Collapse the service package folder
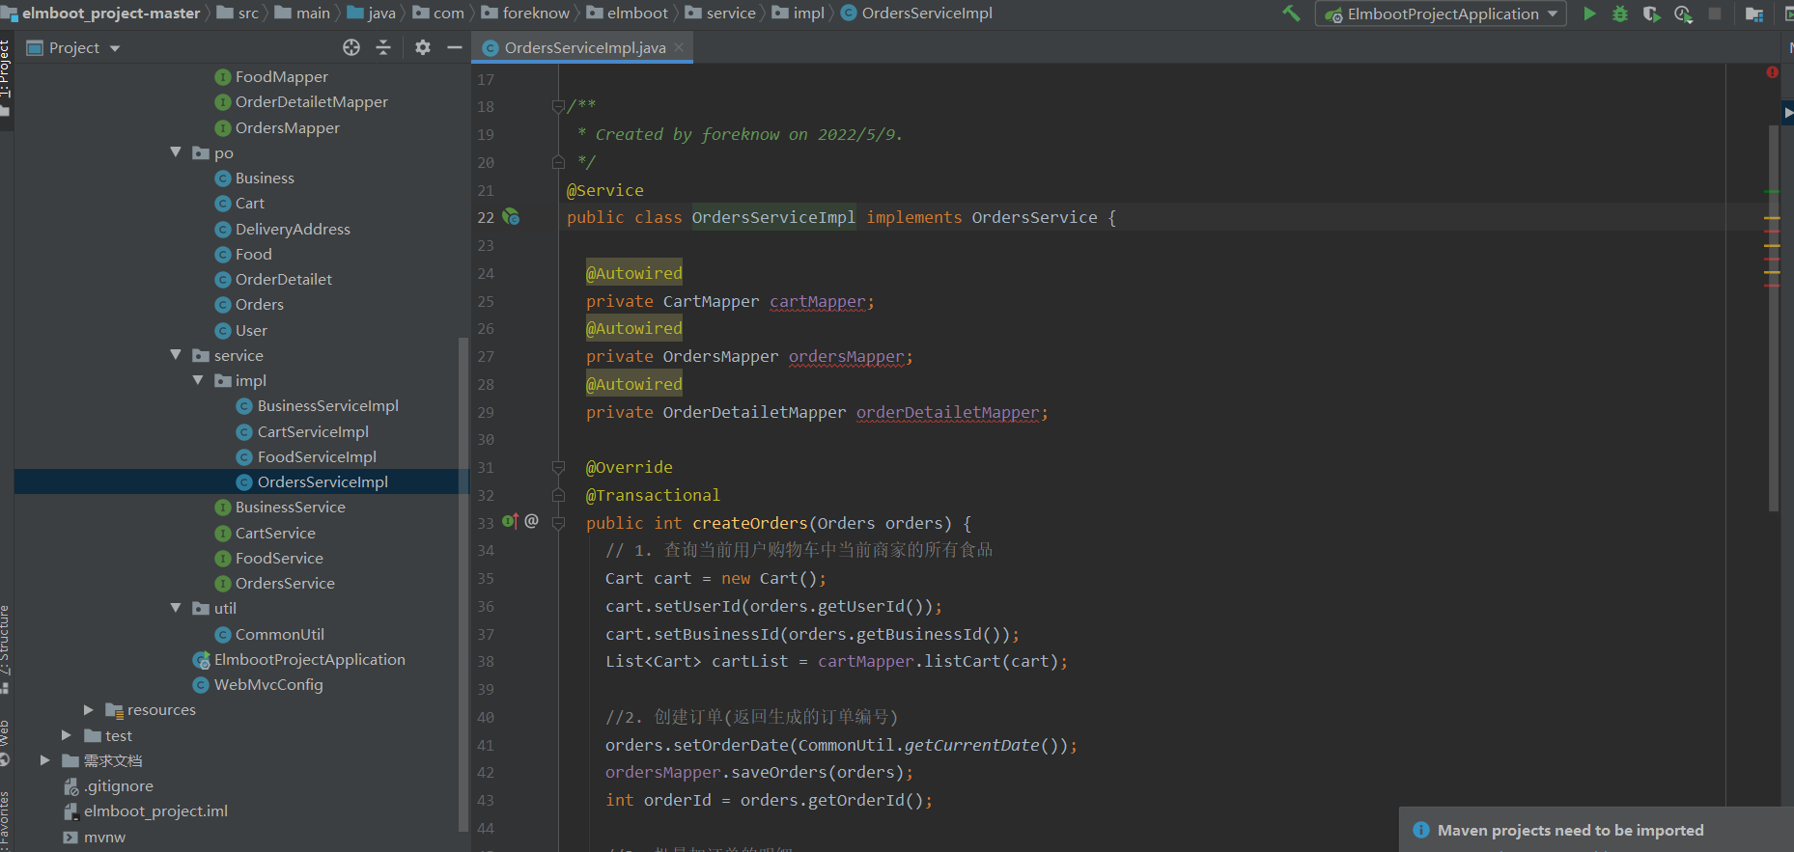This screenshot has height=852, width=1794. (x=176, y=355)
